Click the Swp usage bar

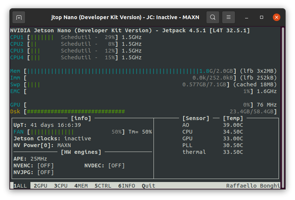(x=34, y=85)
